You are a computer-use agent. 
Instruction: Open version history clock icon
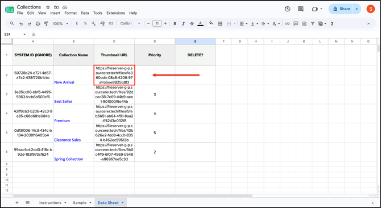click(x=287, y=9)
